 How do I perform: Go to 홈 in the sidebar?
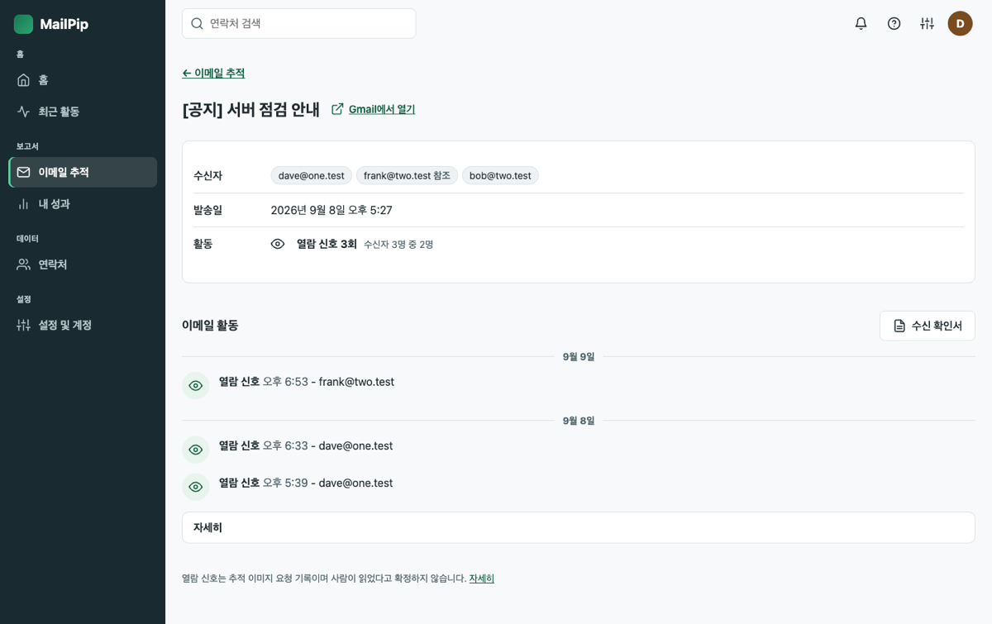click(83, 80)
